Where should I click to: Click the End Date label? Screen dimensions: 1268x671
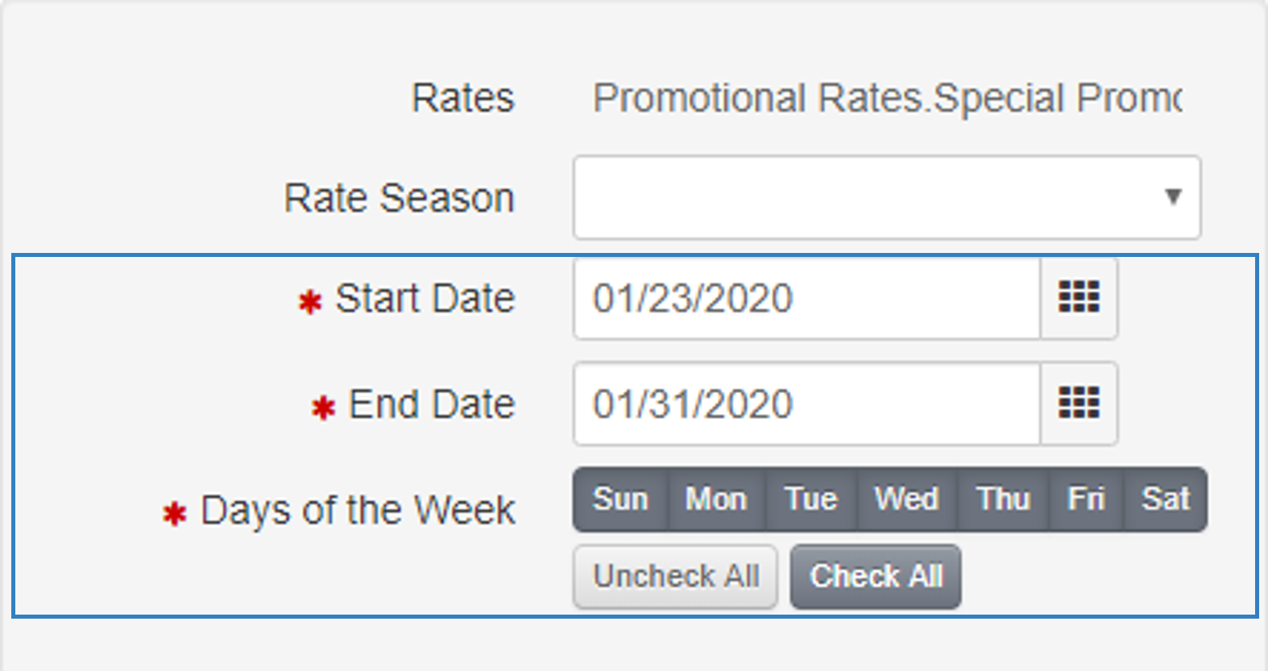(x=431, y=404)
